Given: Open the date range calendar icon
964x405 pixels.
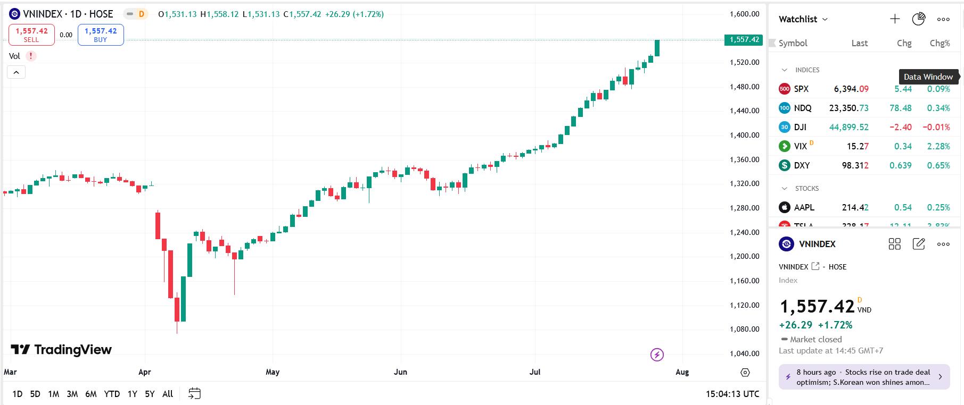Looking at the screenshot, I should tap(194, 394).
